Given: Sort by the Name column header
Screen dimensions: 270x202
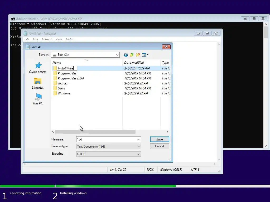Looking at the screenshot, I should click(86, 63).
